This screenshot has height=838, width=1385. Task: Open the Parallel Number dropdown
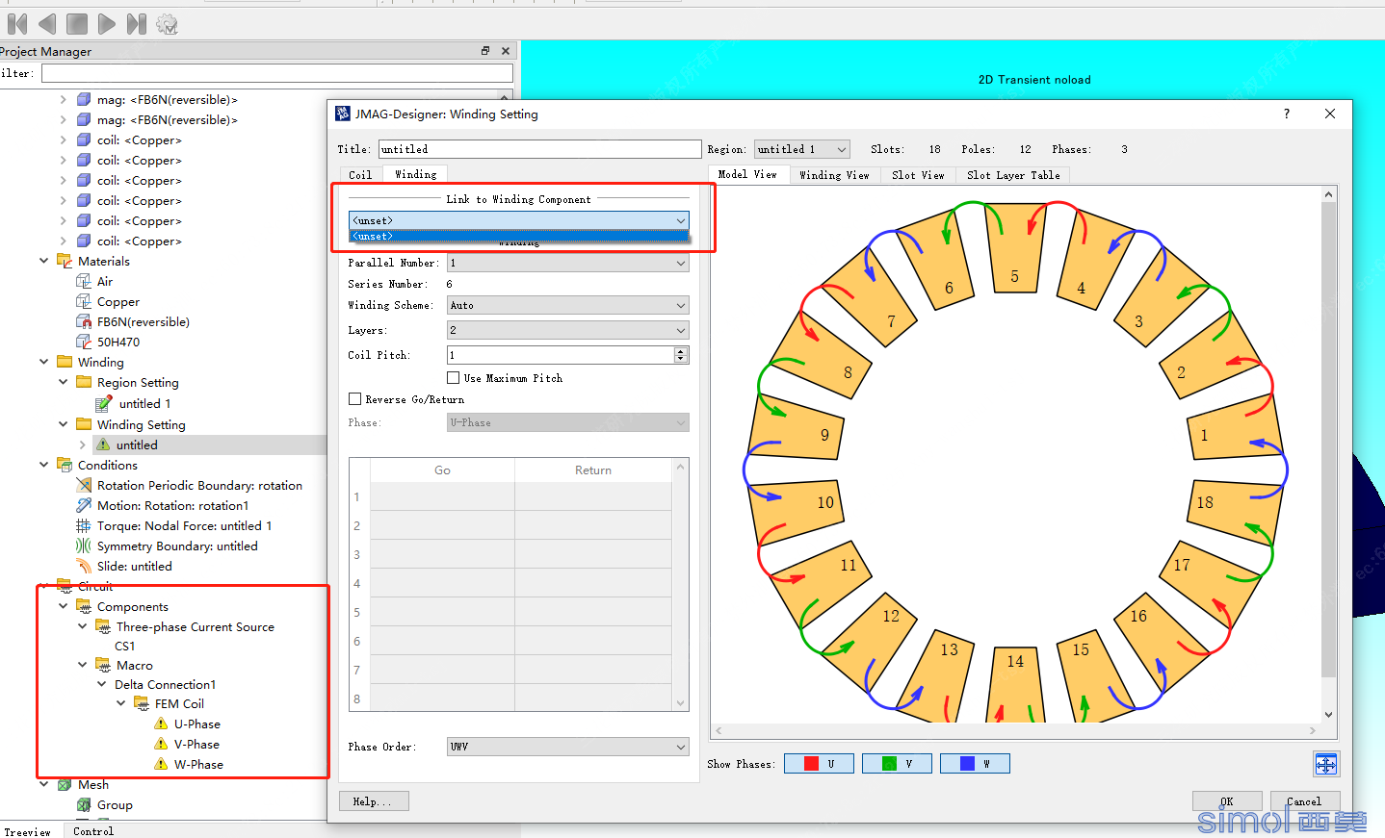568,263
